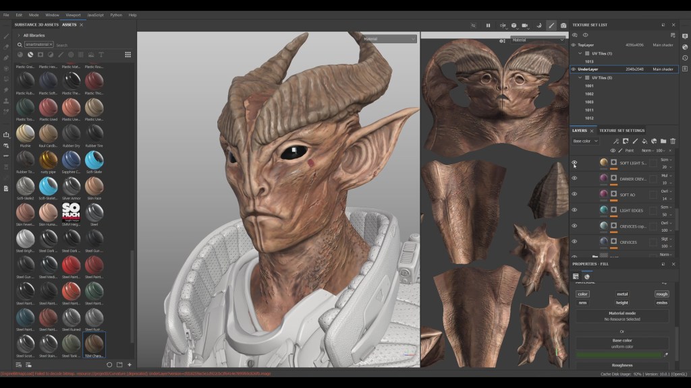Open the Export textures icon in left toolbar
Screen dimensions: 691x388
[x=6, y=135]
